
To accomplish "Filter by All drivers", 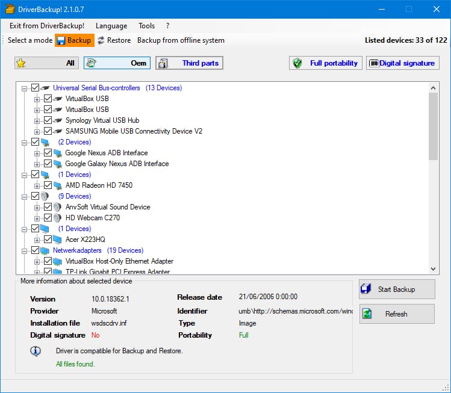I will [46, 63].
